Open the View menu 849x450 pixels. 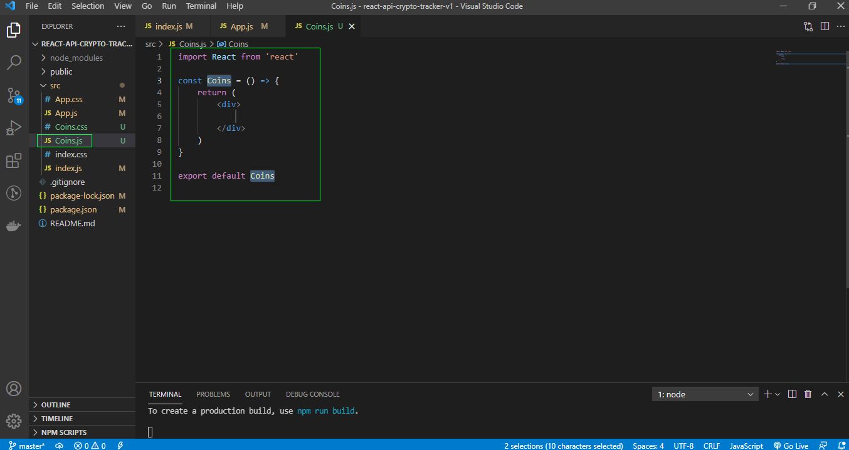[x=123, y=6]
